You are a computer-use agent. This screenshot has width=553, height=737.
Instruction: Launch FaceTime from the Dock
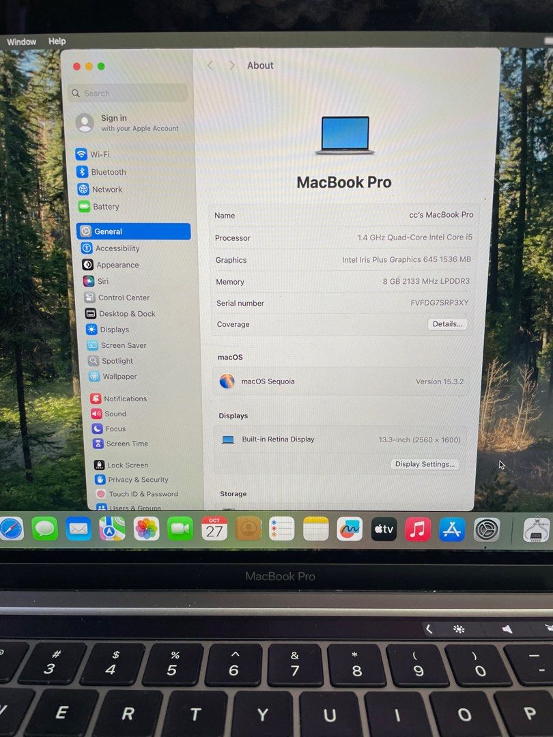(180, 528)
